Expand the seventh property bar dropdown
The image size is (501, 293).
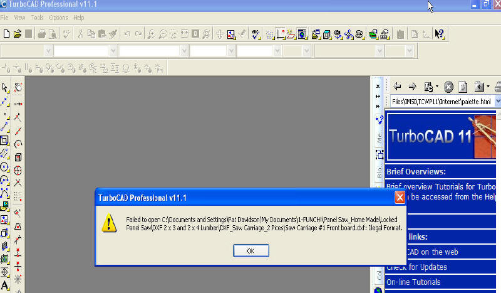click(x=380, y=51)
